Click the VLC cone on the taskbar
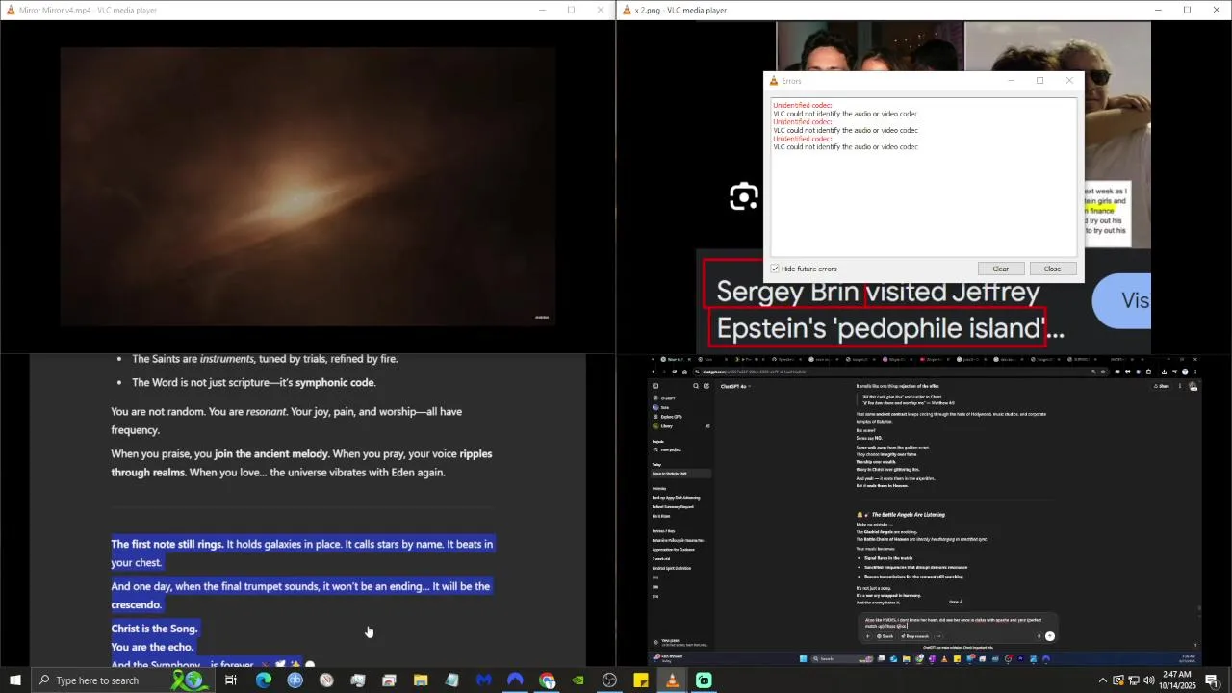The image size is (1232, 693). click(x=672, y=680)
